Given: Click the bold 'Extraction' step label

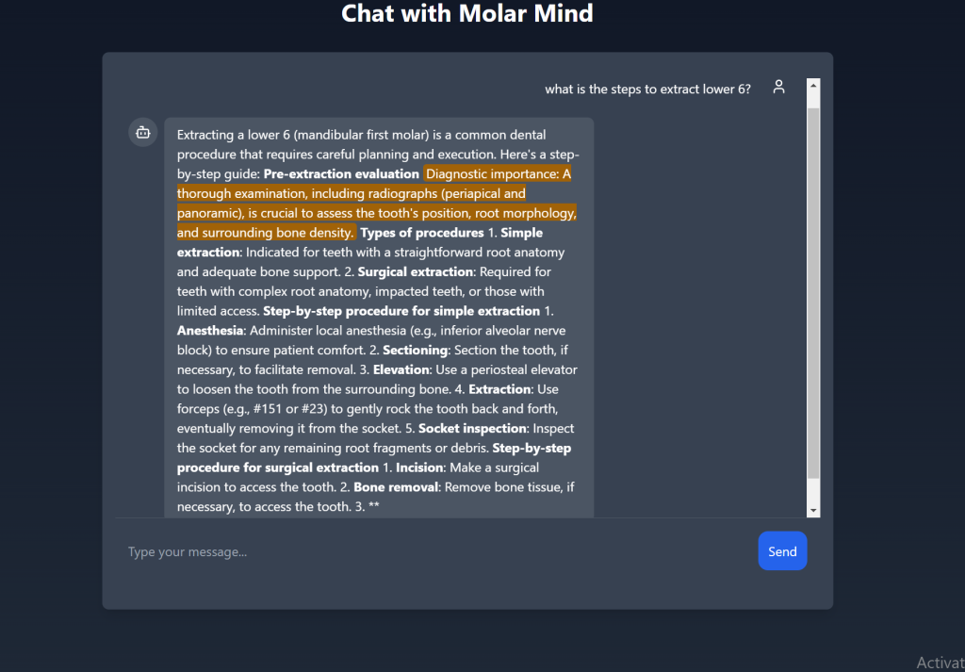Looking at the screenshot, I should coord(500,389).
